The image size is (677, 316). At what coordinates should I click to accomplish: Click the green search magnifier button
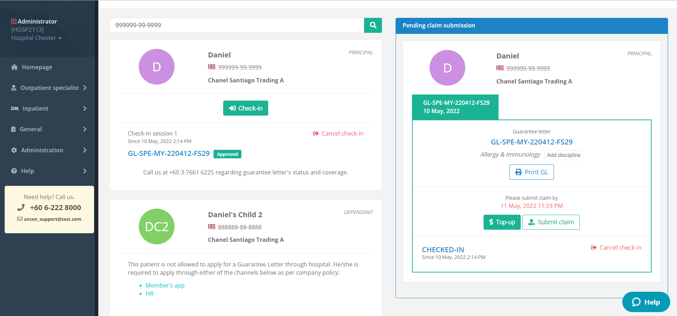(373, 25)
